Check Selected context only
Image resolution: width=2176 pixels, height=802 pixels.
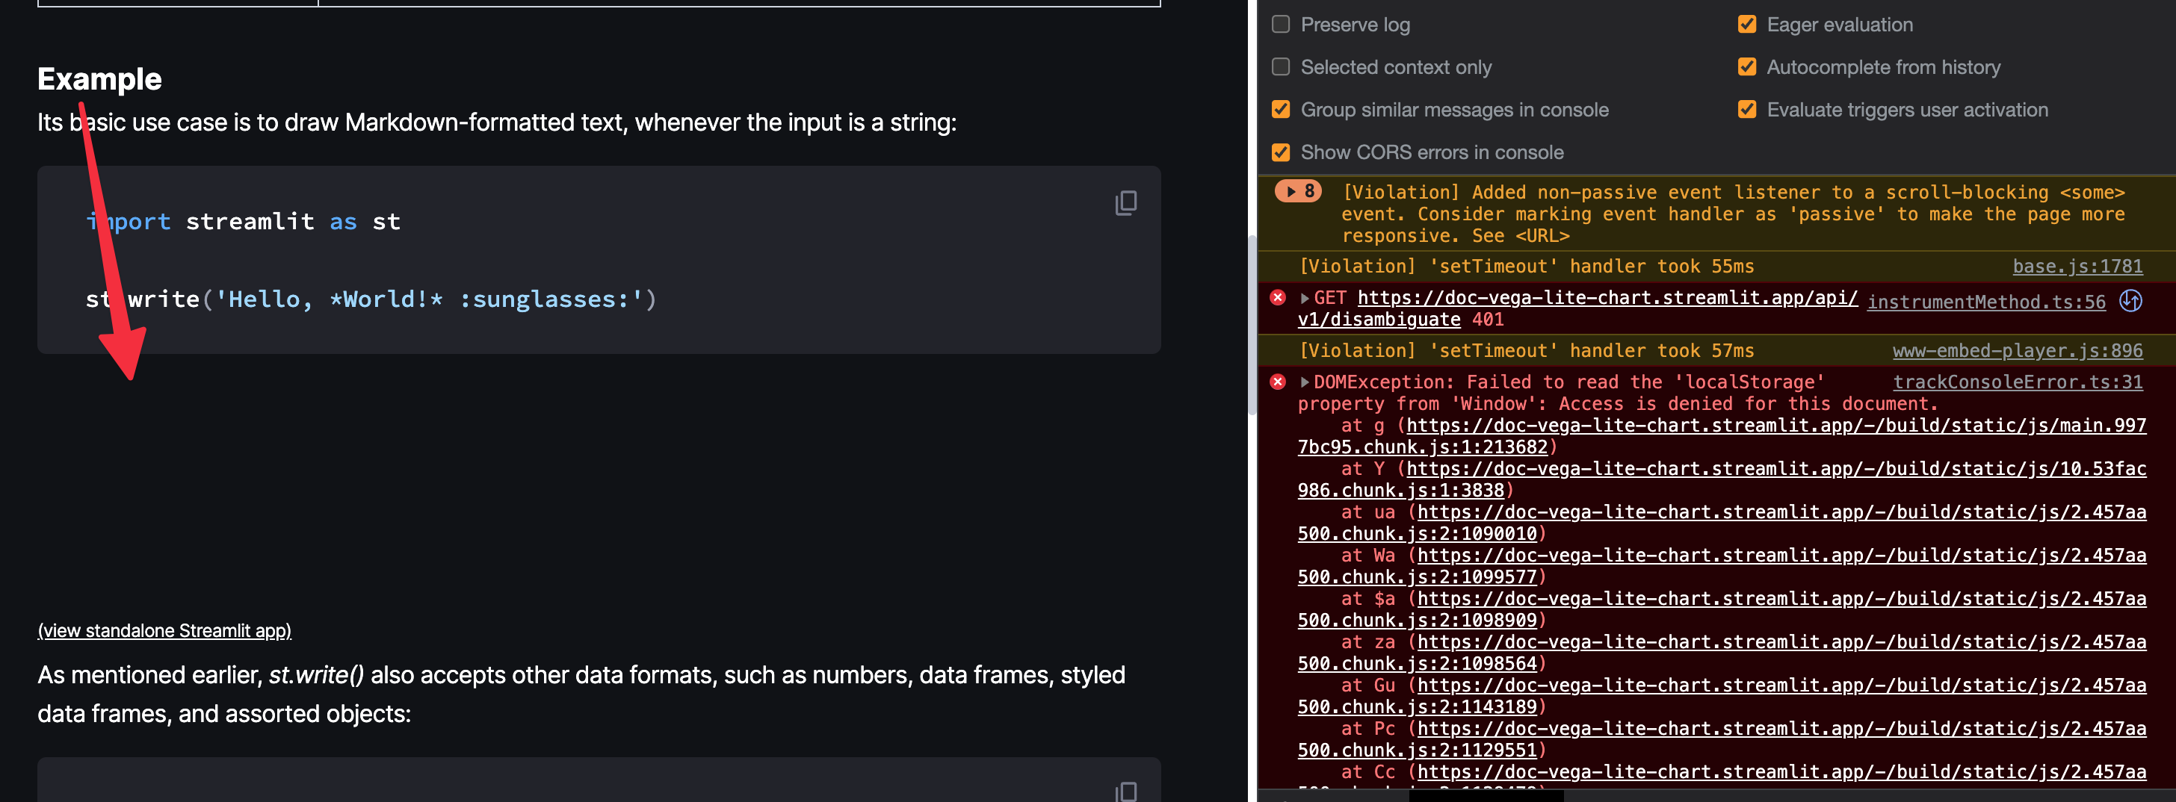coord(1280,66)
